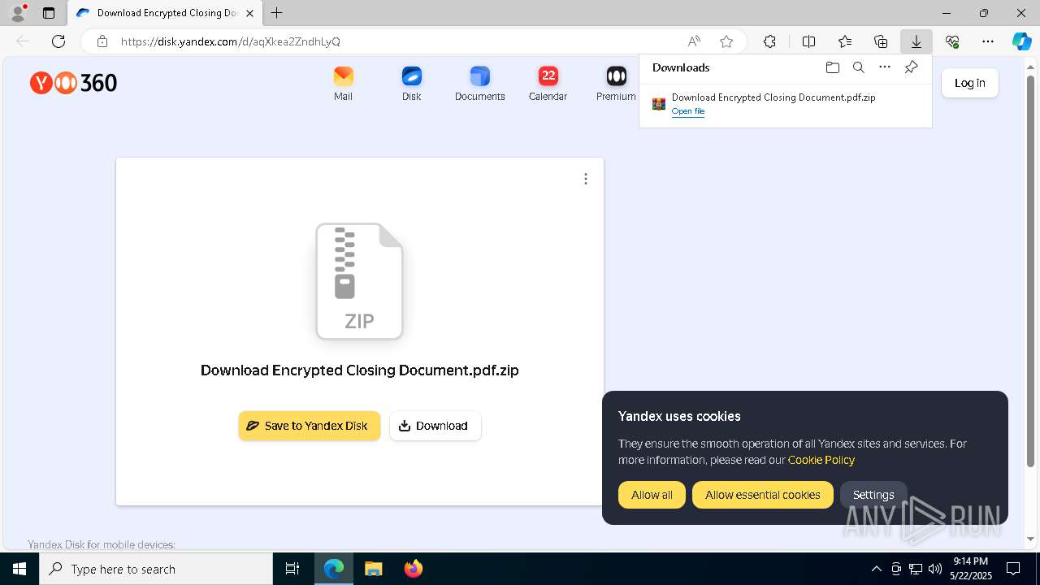Open File Explorer from taskbar
1040x585 pixels.
pos(373,569)
